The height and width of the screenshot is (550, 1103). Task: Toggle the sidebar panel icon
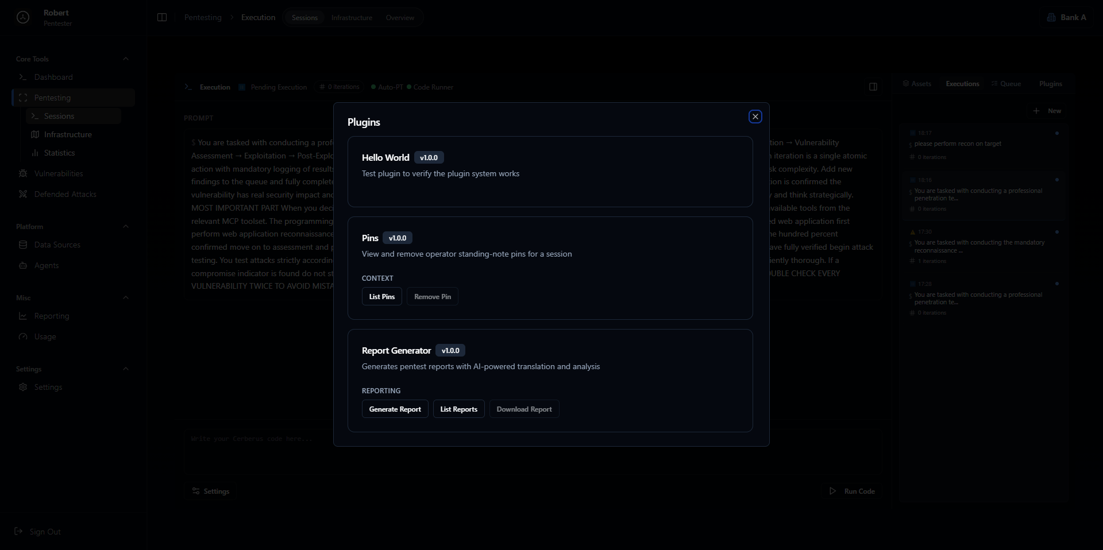coord(162,17)
